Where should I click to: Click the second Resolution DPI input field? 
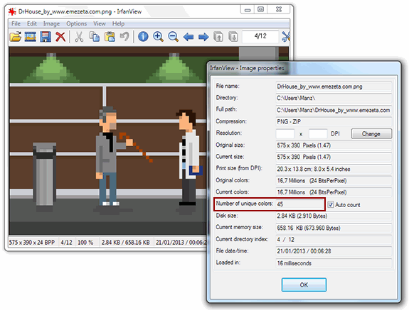(318, 133)
